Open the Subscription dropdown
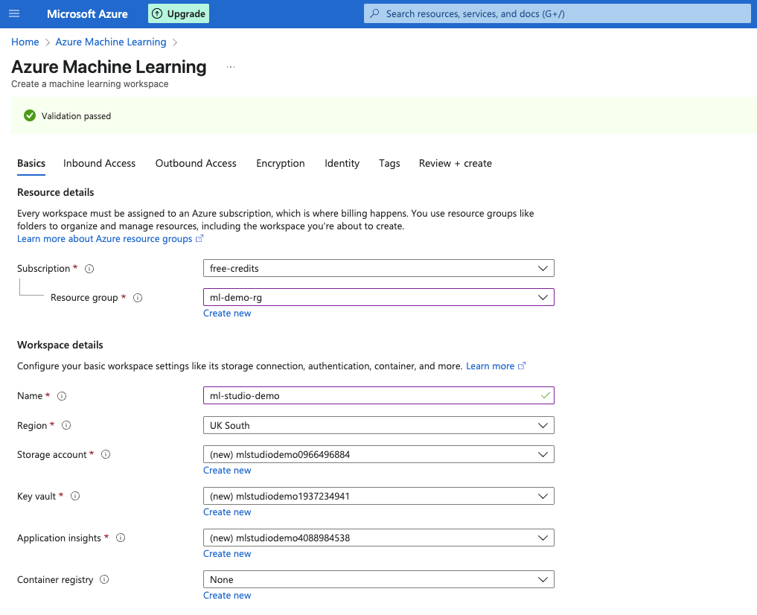 click(378, 268)
